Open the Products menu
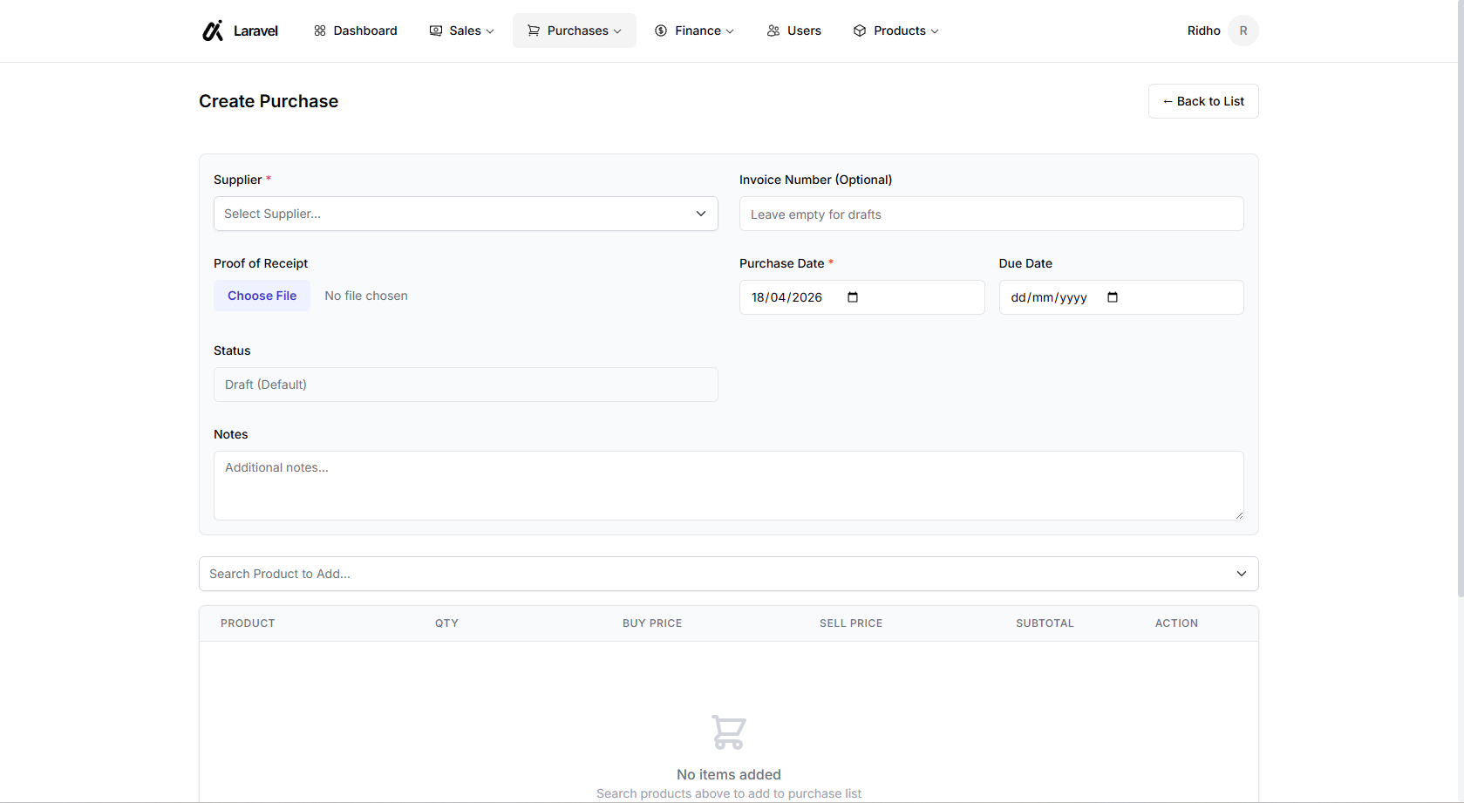 coord(896,31)
